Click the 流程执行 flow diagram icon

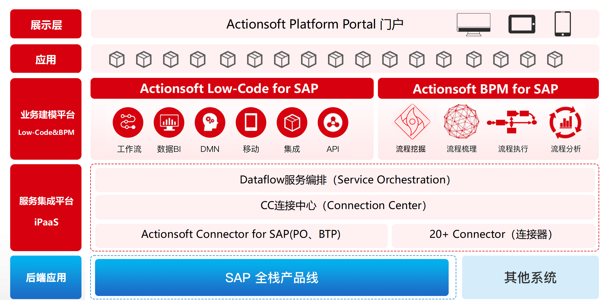[x=512, y=122]
